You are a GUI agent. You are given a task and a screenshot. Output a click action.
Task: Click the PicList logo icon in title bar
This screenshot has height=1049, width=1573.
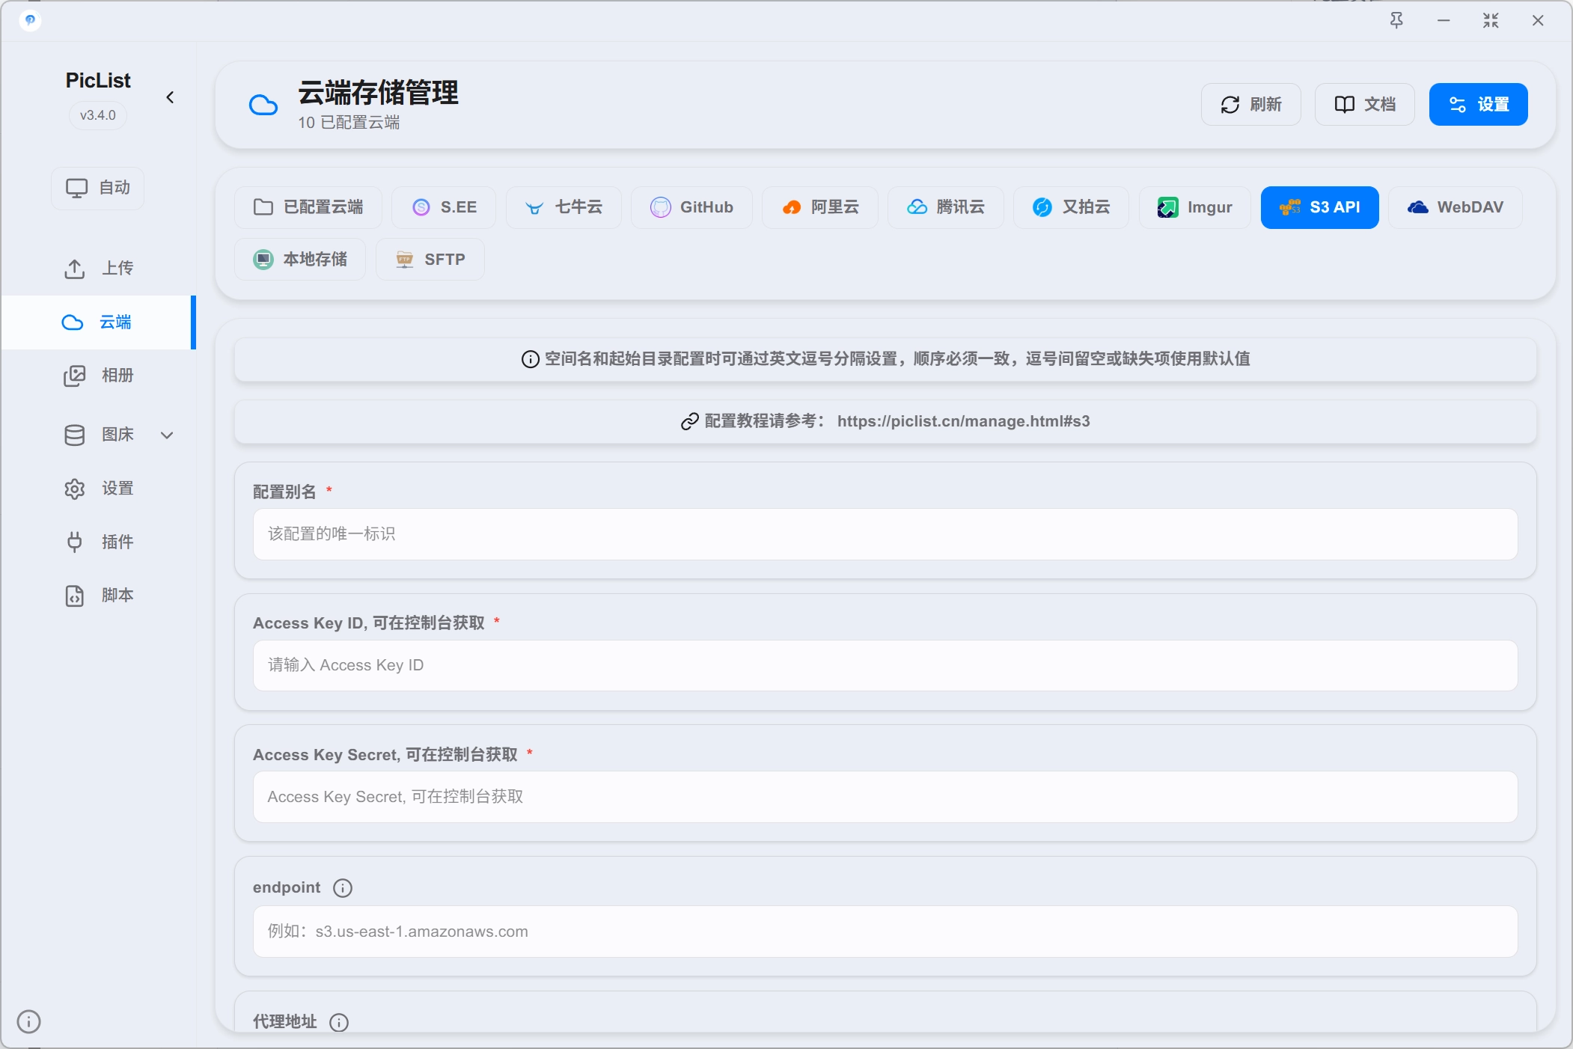point(29,20)
